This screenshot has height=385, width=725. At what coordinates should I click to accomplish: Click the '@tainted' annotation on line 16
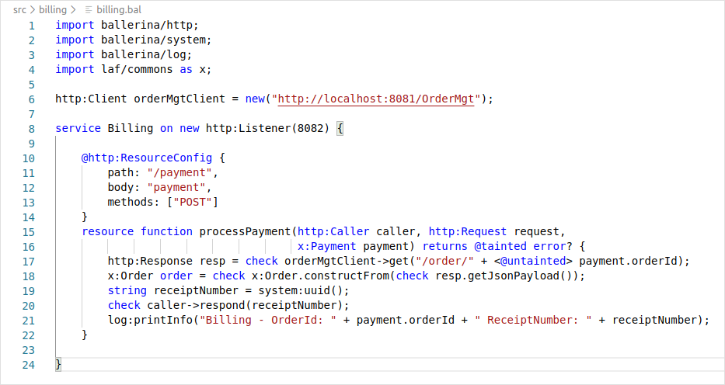tap(500, 247)
